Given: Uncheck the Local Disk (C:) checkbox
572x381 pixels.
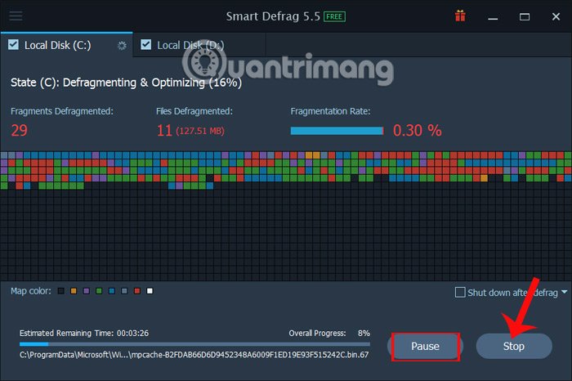Looking at the screenshot, I should click(x=14, y=44).
